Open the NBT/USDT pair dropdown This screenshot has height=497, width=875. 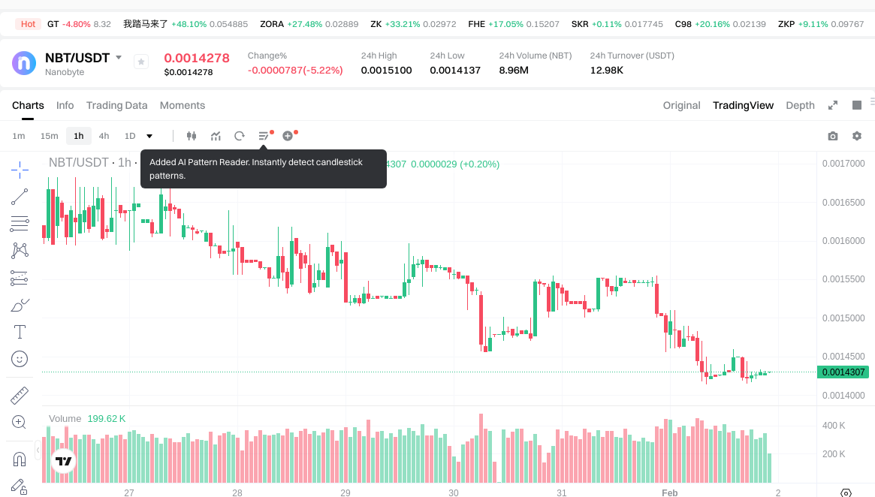pos(119,58)
